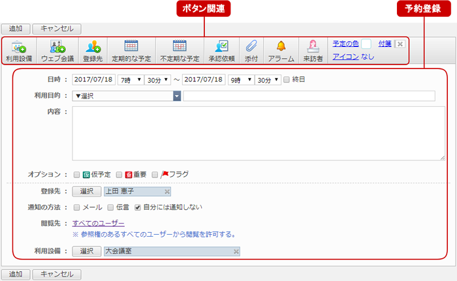The image size is (457, 281).
Task: Select the ウェブ会議 toolbar icon
Action: (x=57, y=51)
